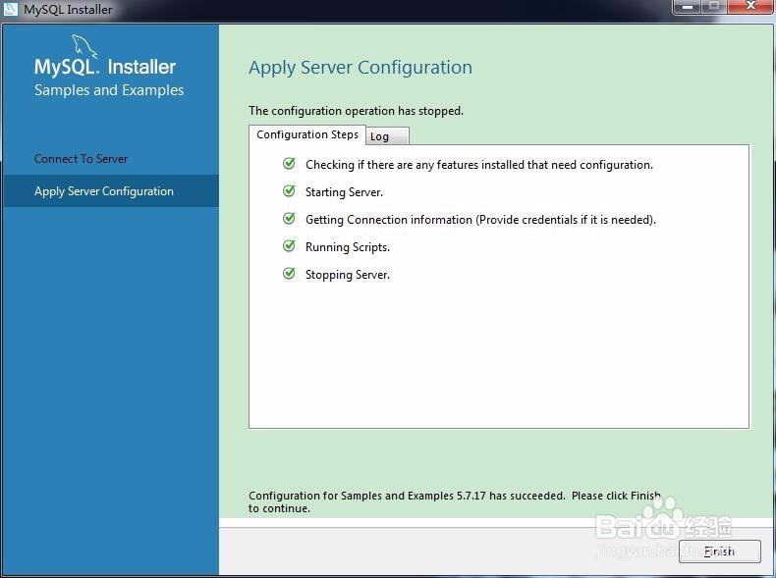Image resolution: width=776 pixels, height=578 pixels.
Task: Click the 'Stopping Server.' step text
Action: coord(348,275)
